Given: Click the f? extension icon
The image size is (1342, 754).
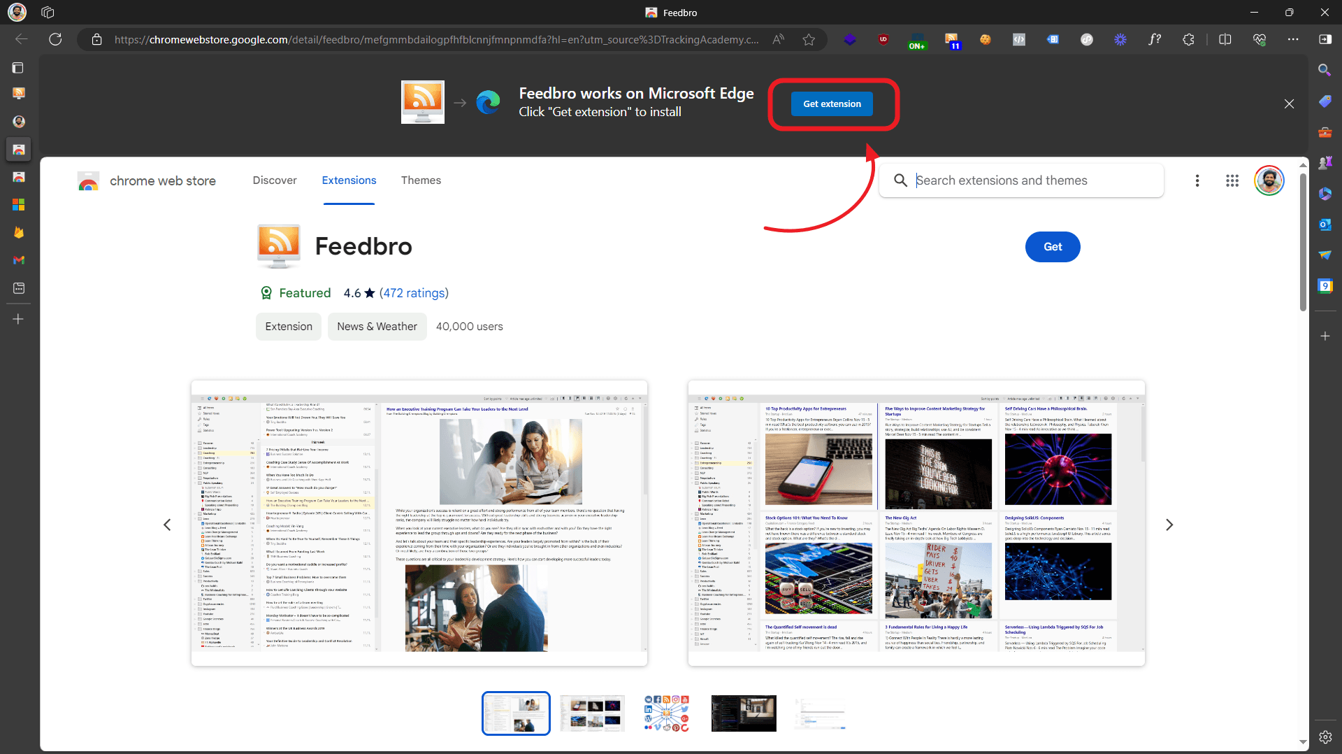Looking at the screenshot, I should [x=1155, y=40].
